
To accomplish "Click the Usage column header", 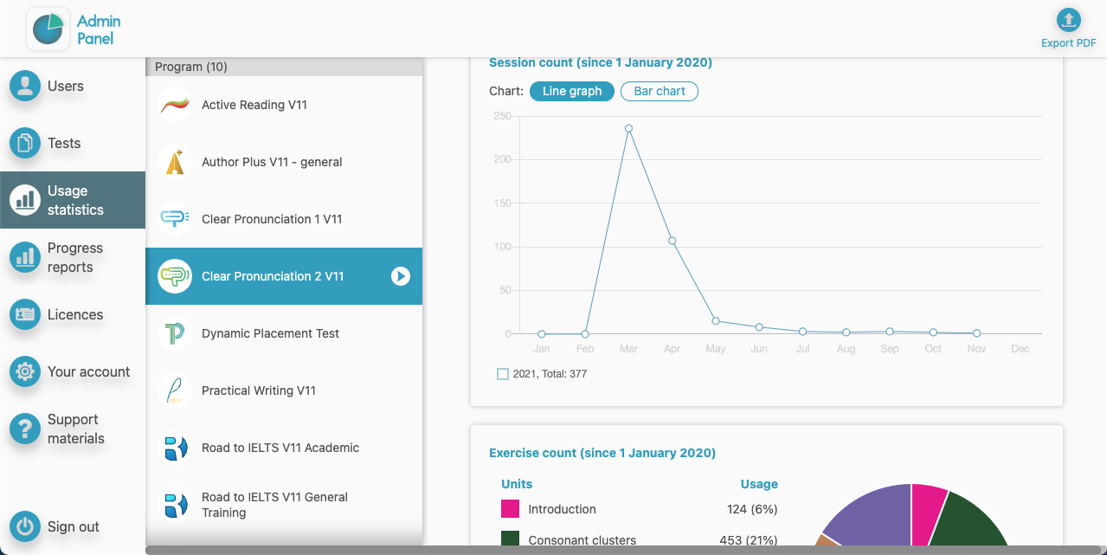I will [759, 484].
